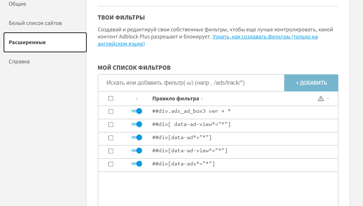Sort by warning column arrow
Image resolution: width=363 pixels, height=206 pixels.
(x=328, y=99)
